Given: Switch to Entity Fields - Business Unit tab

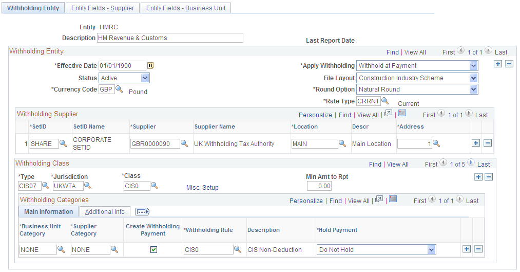Looking at the screenshot, I should tap(186, 8).
